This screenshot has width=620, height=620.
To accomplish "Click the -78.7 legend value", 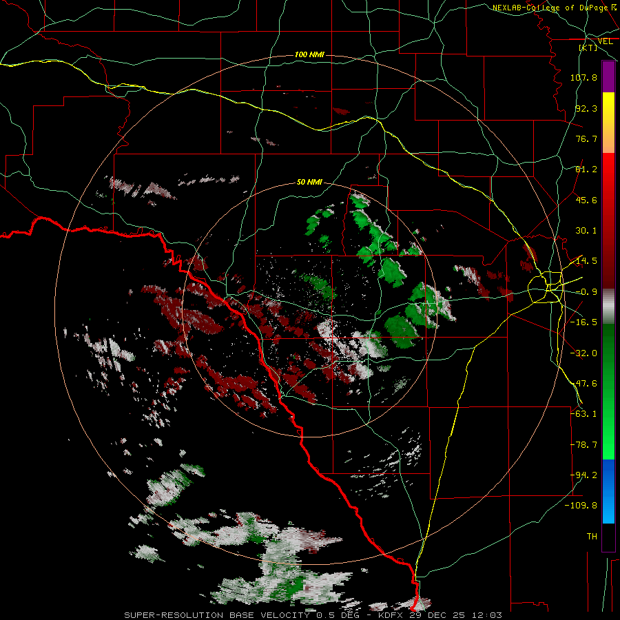I will click(x=583, y=445).
